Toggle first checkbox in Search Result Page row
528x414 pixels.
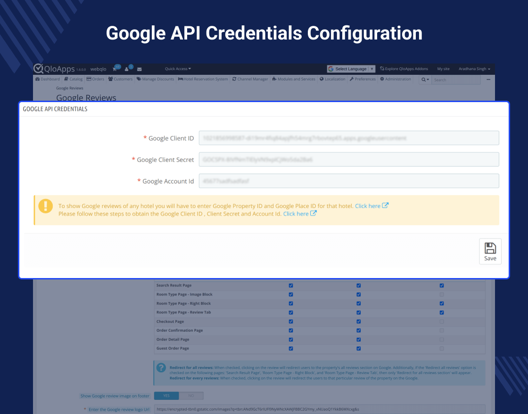pos(291,285)
